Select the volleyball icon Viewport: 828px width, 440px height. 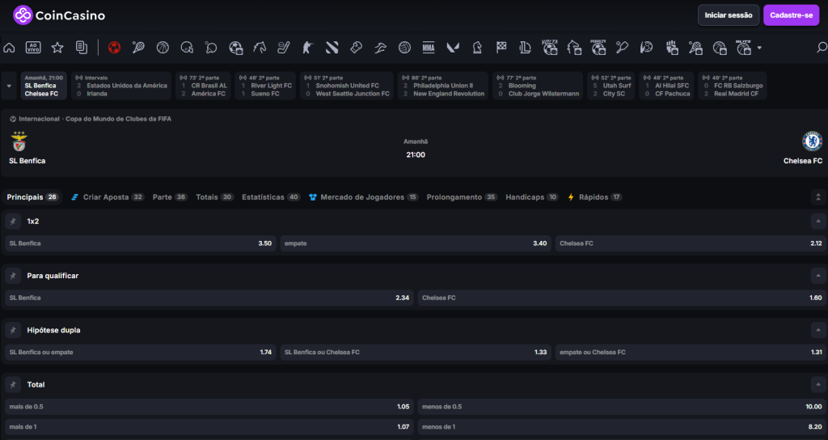pyautogui.click(x=404, y=48)
